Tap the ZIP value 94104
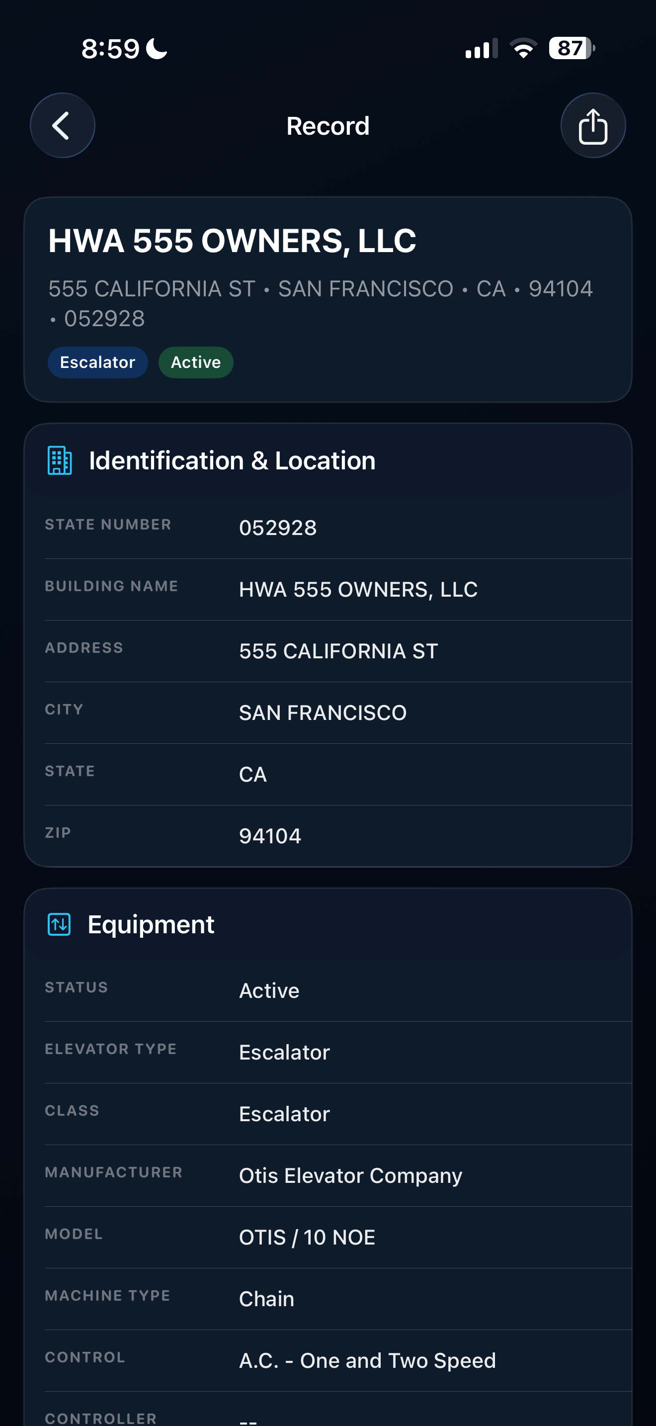The height and width of the screenshot is (1426, 656). [270, 836]
